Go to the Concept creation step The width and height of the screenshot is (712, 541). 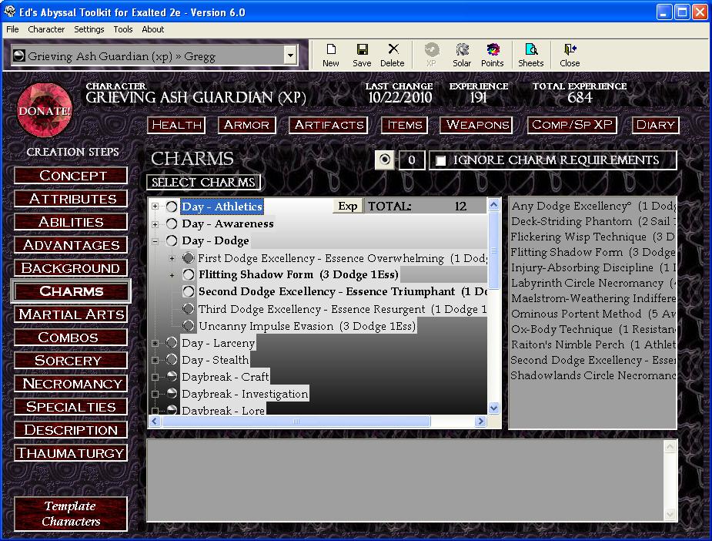[71, 176]
